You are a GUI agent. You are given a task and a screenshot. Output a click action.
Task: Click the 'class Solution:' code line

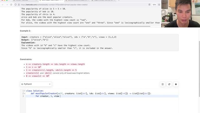35,91
